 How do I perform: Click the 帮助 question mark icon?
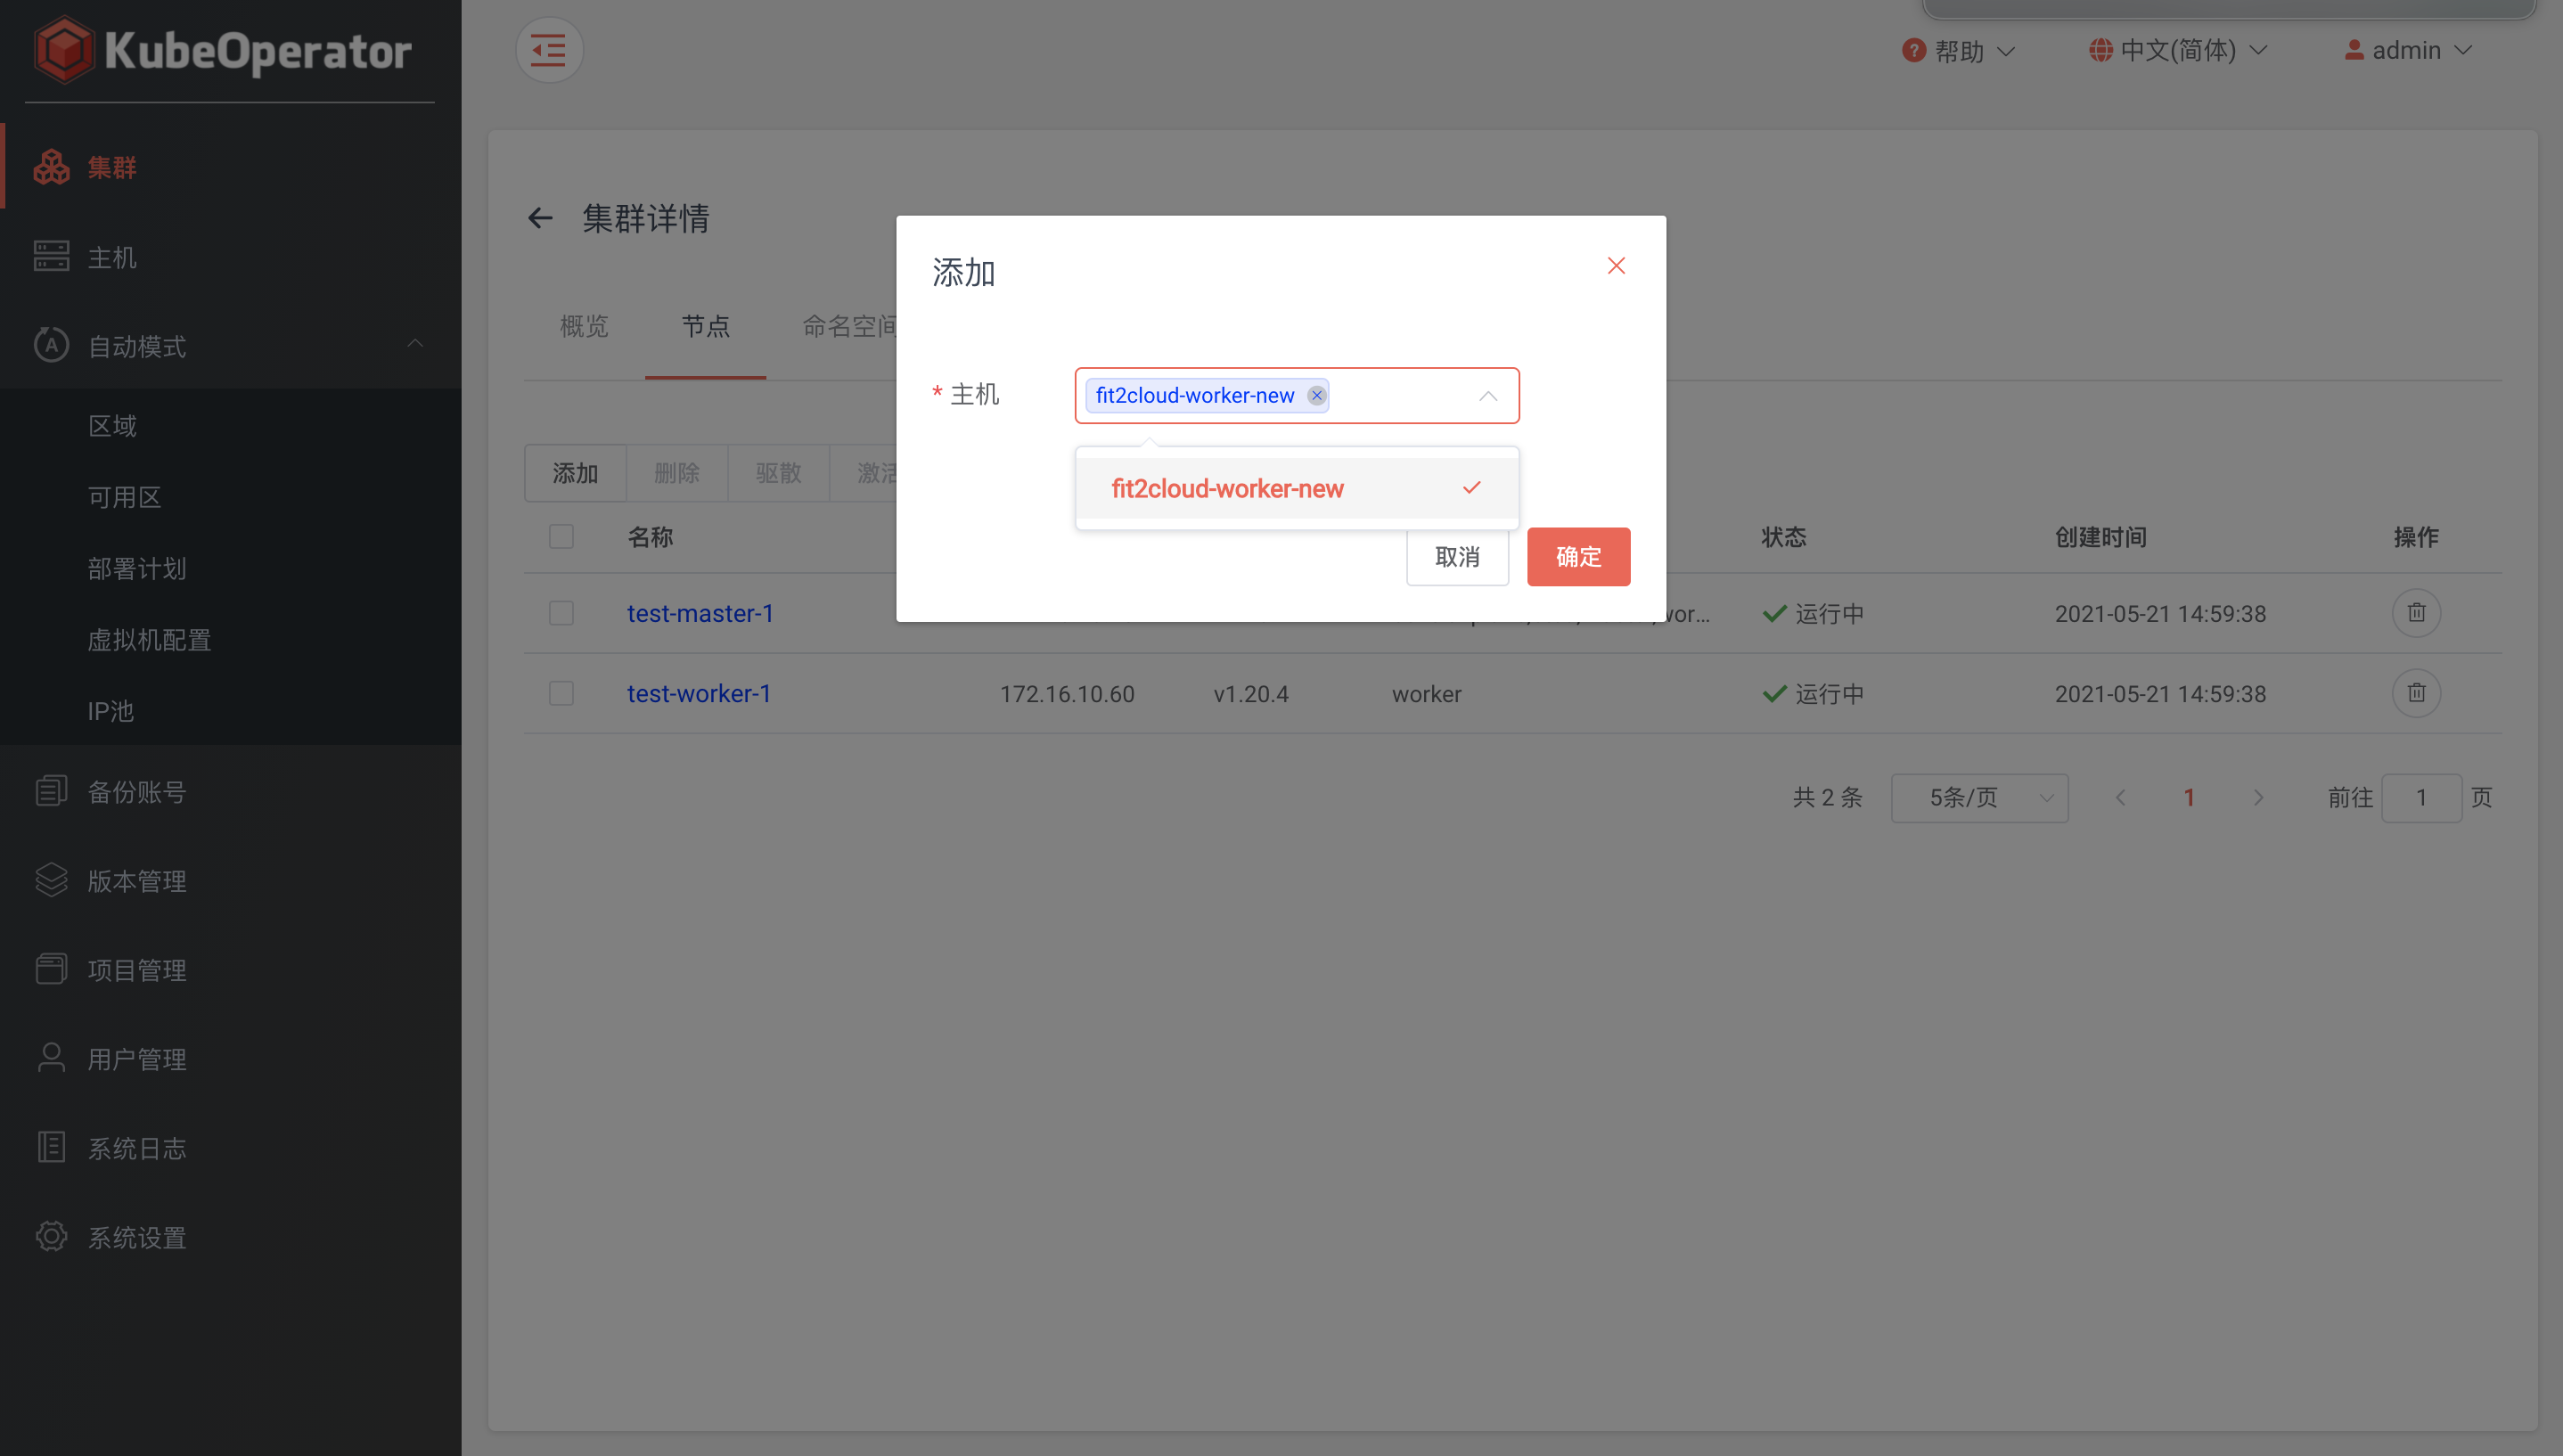1913,50
